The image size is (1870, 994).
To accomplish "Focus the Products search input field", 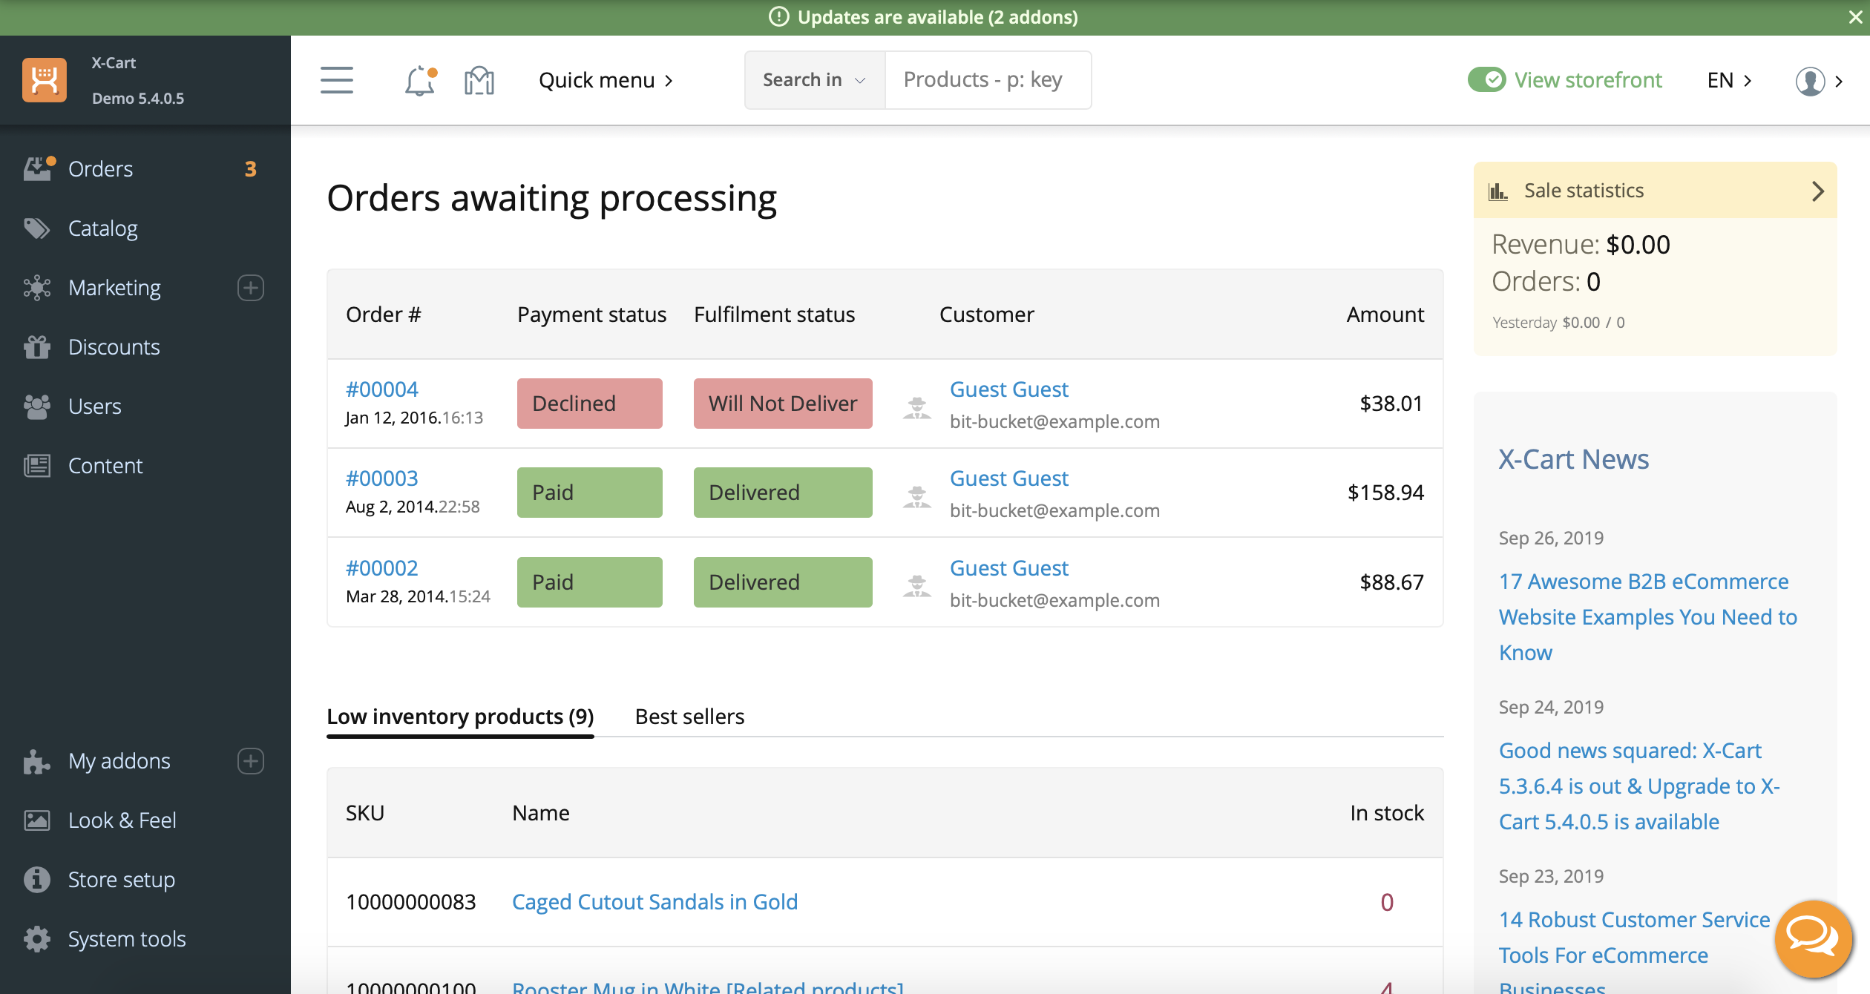I will pyautogui.click(x=987, y=80).
